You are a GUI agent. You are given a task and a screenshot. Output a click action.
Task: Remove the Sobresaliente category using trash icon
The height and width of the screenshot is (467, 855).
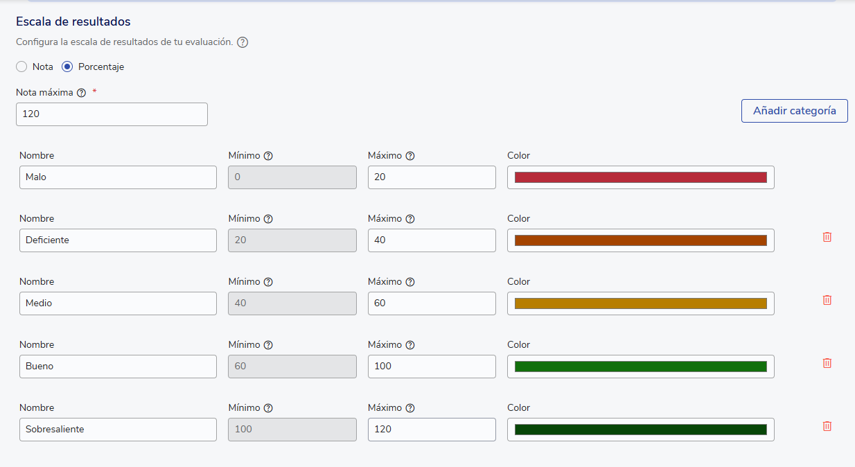click(x=827, y=426)
